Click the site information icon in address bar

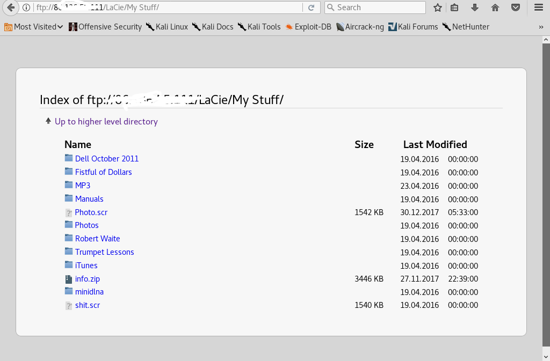click(26, 8)
